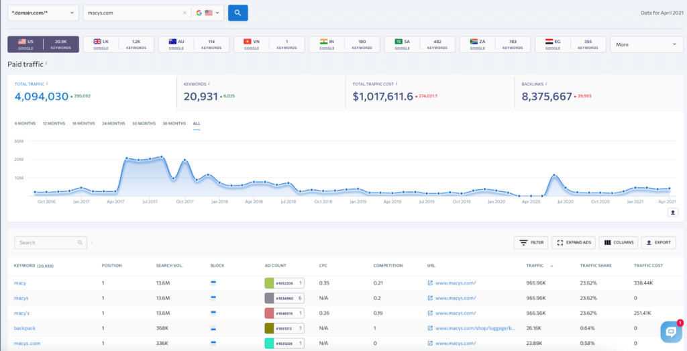Screen dimensions: 687x351
Task: Click the Total Traffic info icon
Action: click(x=48, y=83)
